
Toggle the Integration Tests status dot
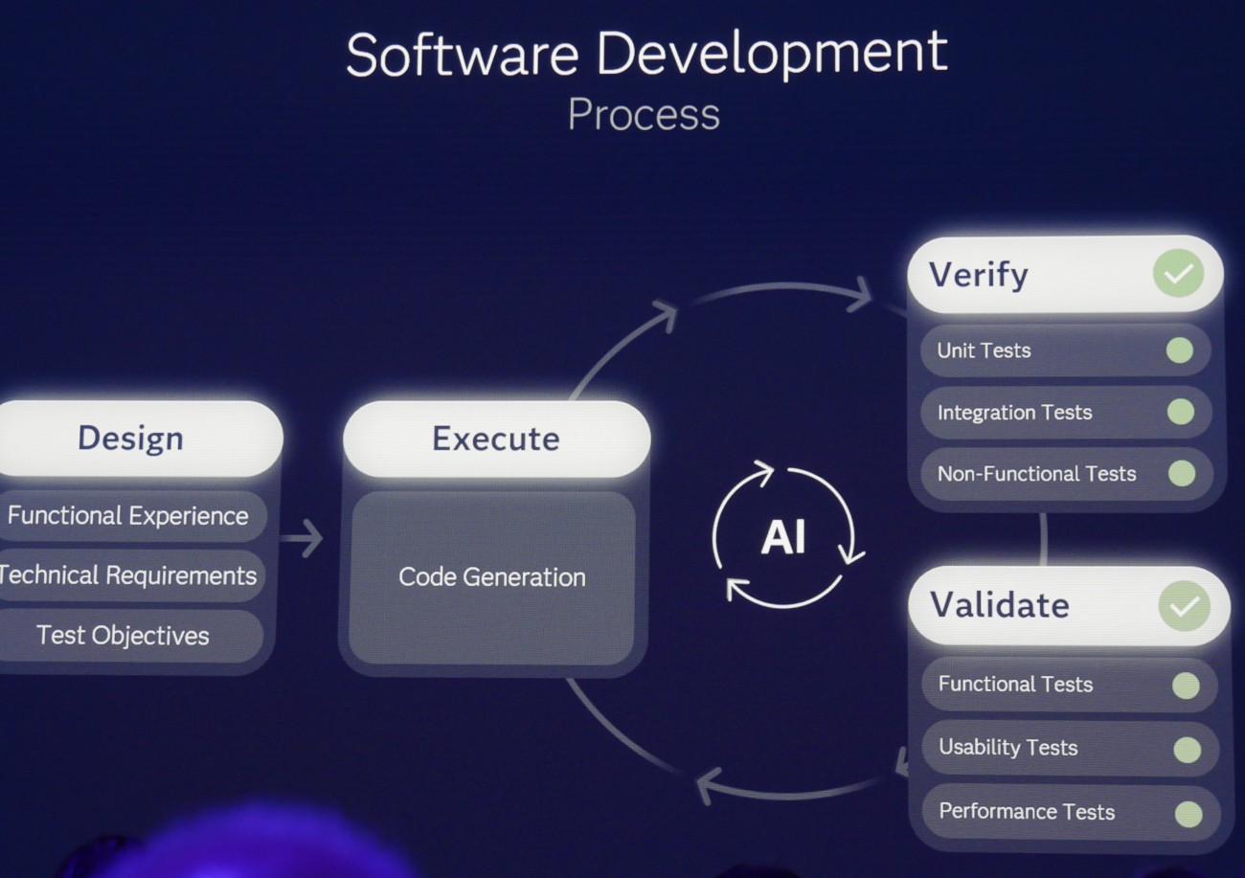click(x=1181, y=413)
